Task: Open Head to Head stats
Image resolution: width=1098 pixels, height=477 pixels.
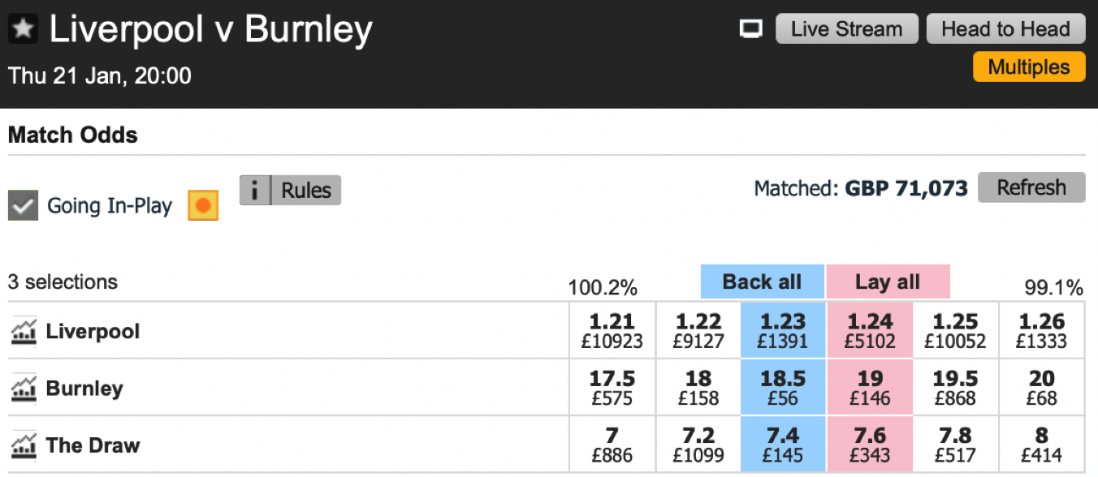Action: (1005, 29)
